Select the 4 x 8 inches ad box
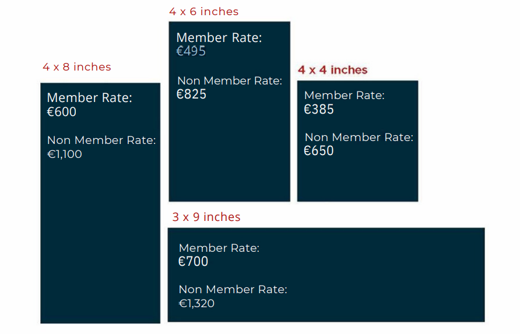Image resolution: width=520 pixels, height=334 pixels. pos(100,203)
